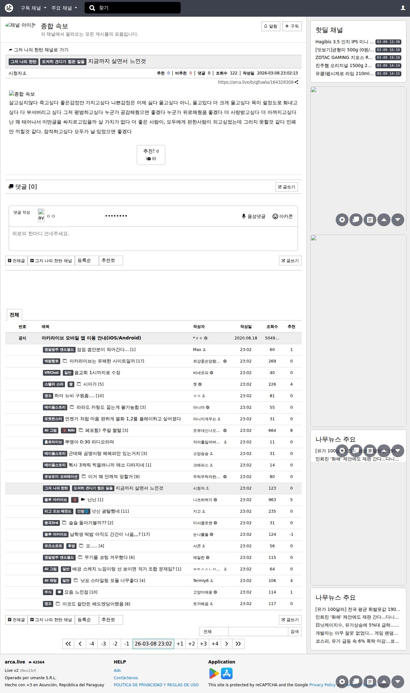Click the footer Ads link
Image resolution: width=410 pixels, height=693 pixels.
[x=117, y=670]
